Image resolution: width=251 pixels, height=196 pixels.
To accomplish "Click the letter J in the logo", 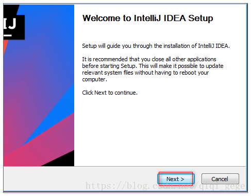I will (12, 23).
